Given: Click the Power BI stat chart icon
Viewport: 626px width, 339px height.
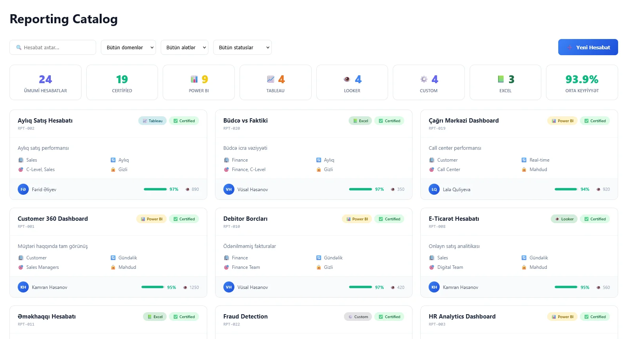Looking at the screenshot, I should point(194,79).
